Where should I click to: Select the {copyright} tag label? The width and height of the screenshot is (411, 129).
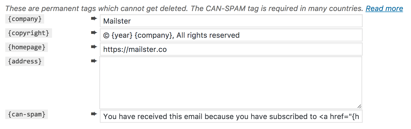pos(29,33)
